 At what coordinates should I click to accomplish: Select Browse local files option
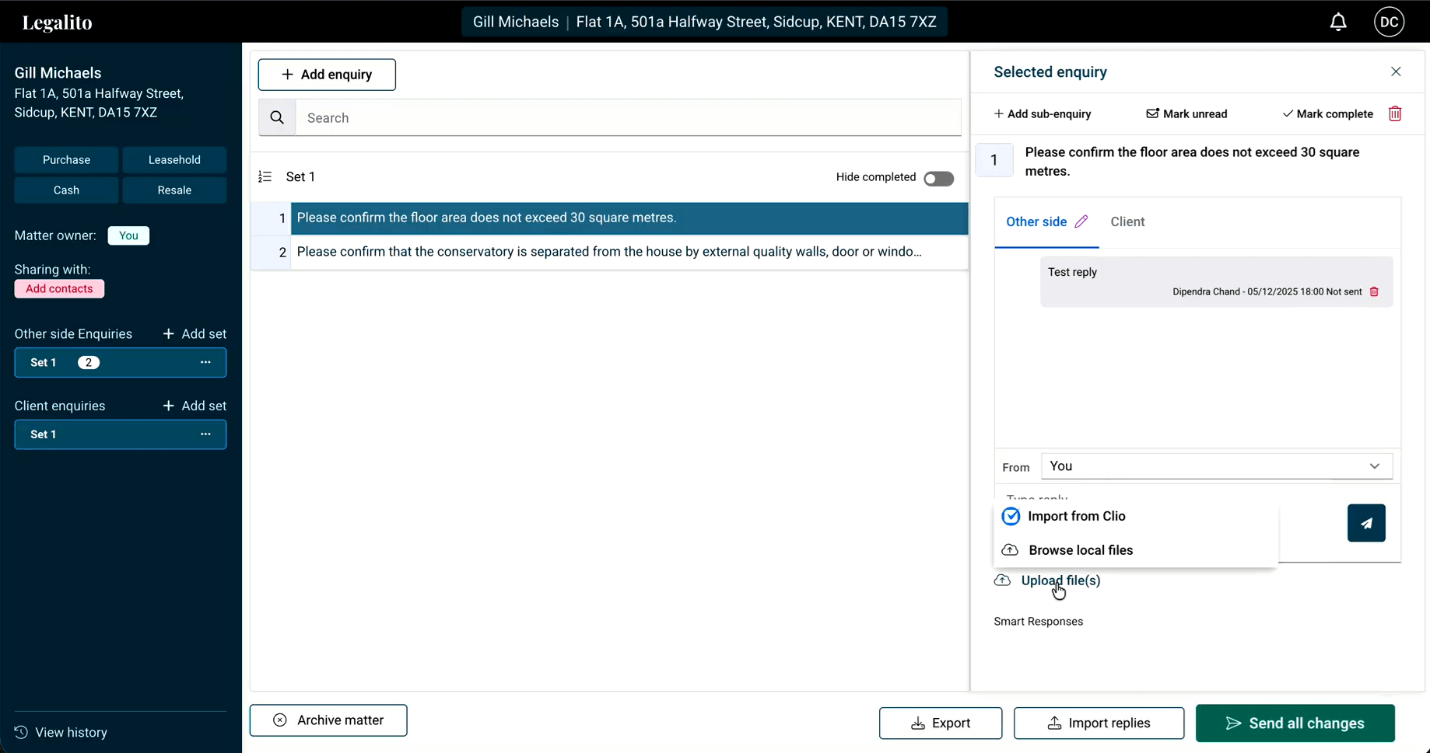(x=1080, y=550)
